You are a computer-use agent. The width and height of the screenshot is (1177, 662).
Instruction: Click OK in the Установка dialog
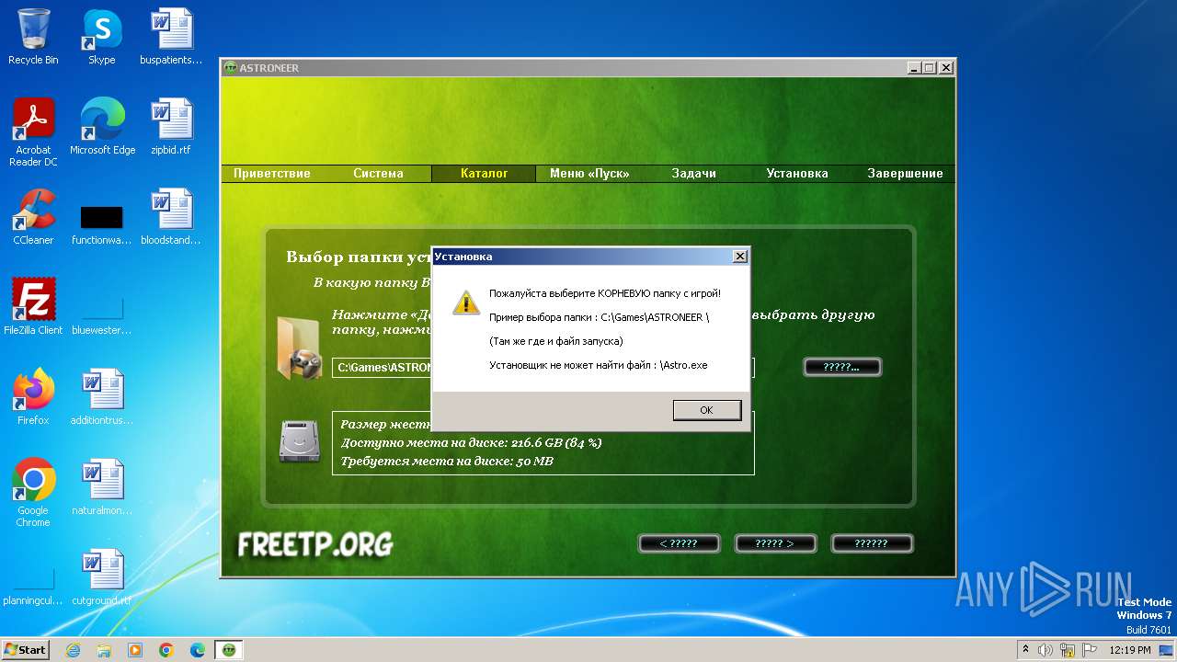point(706,410)
